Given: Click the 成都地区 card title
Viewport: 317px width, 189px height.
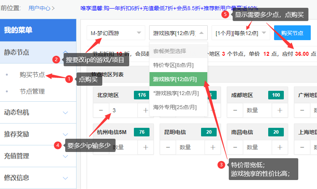Looking at the screenshot, I should pyautogui.click(x=242, y=95).
